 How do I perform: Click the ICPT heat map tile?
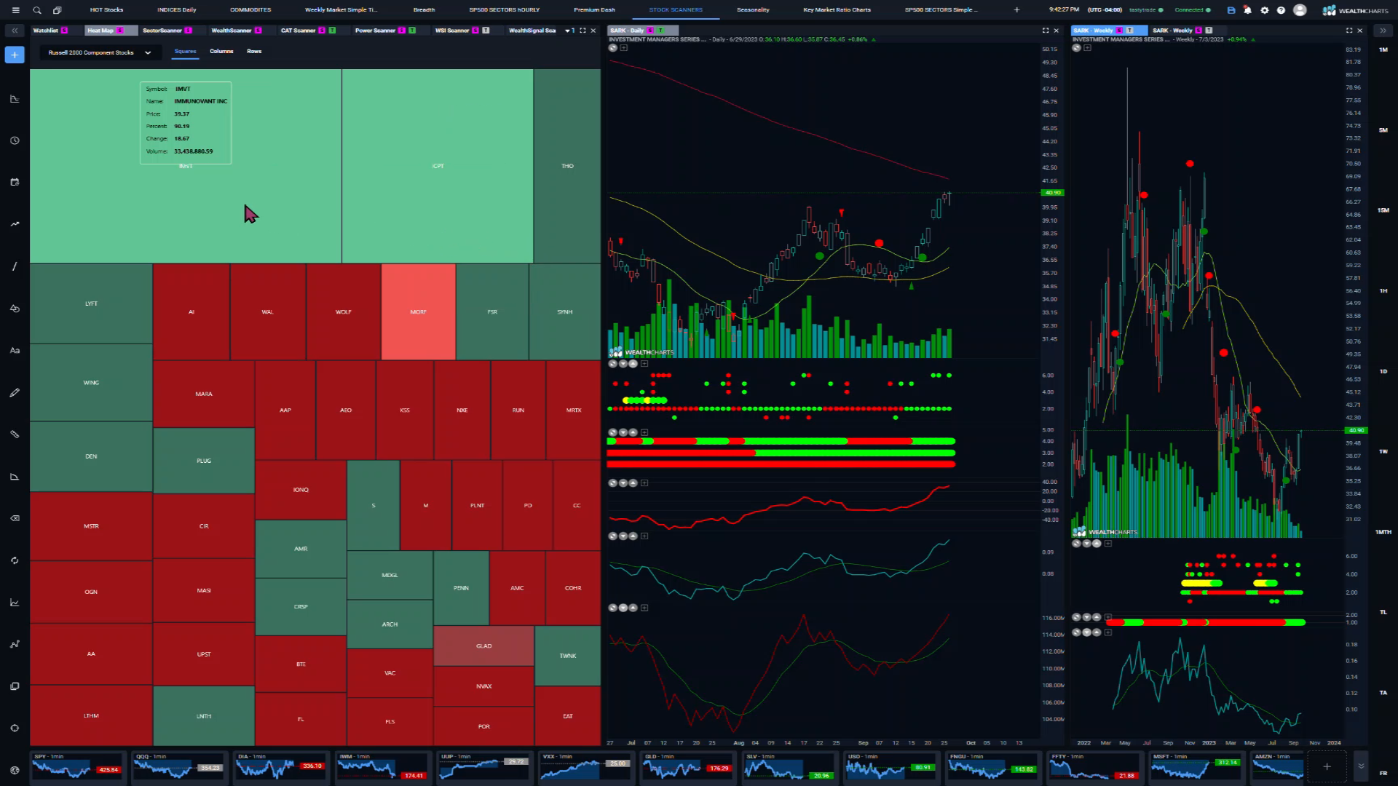(x=438, y=166)
